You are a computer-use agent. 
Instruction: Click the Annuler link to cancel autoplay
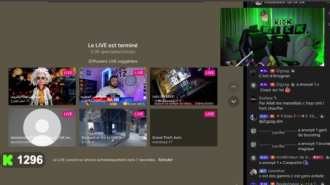click(166, 160)
